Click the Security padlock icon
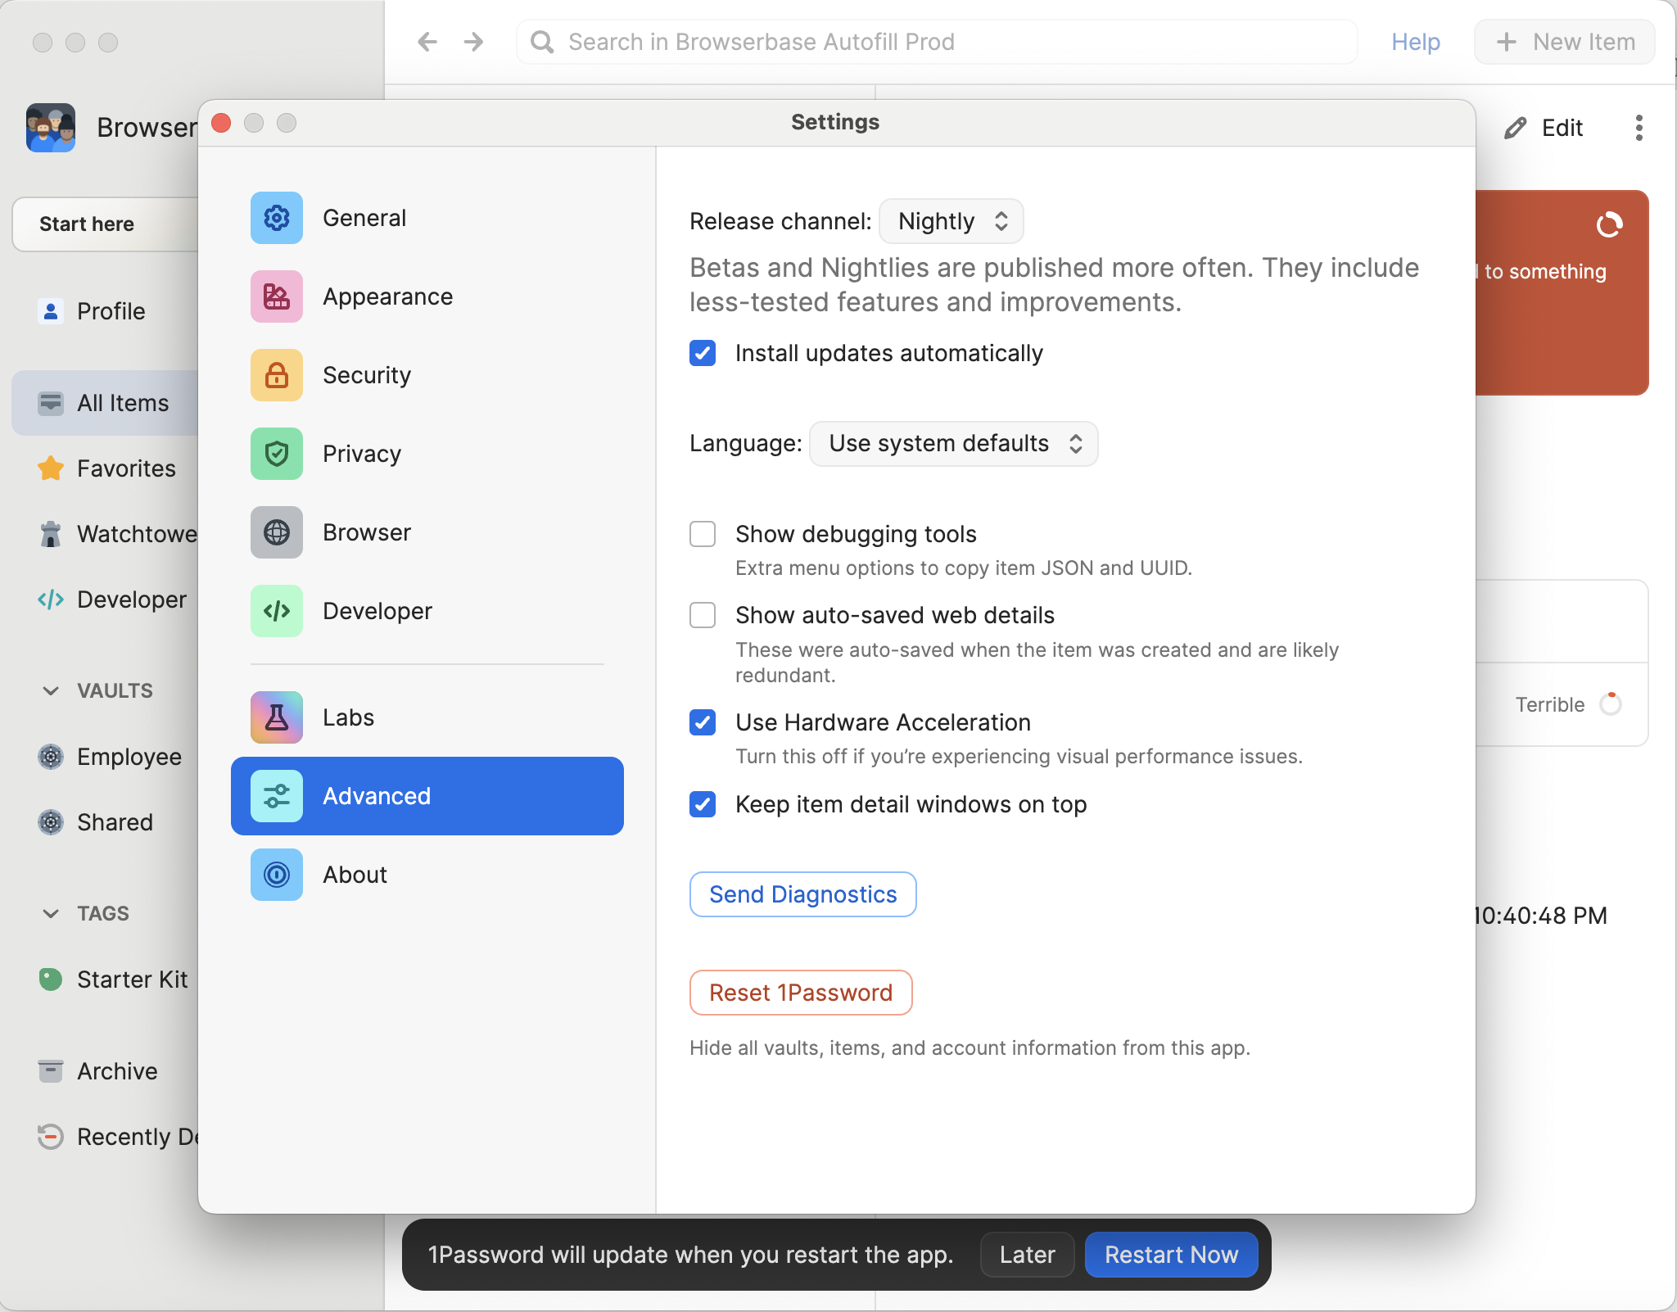Image resolution: width=1677 pixels, height=1312 pixels. 277,375
